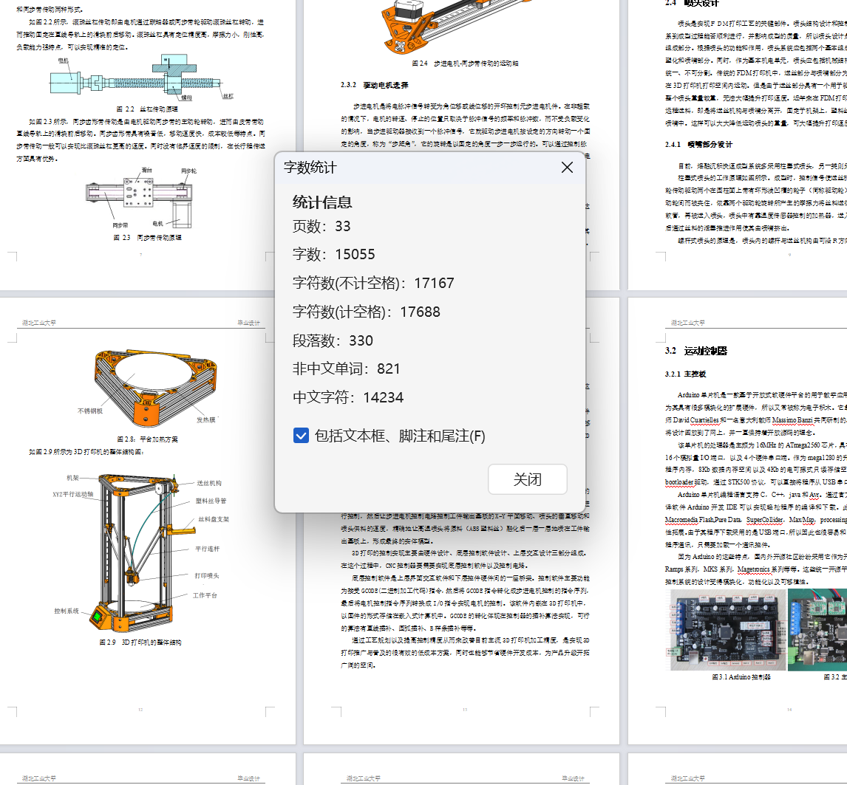Click the 发热膜 label on platform figure
Viewport: 847px width, 785px height.
coord(205,419)
